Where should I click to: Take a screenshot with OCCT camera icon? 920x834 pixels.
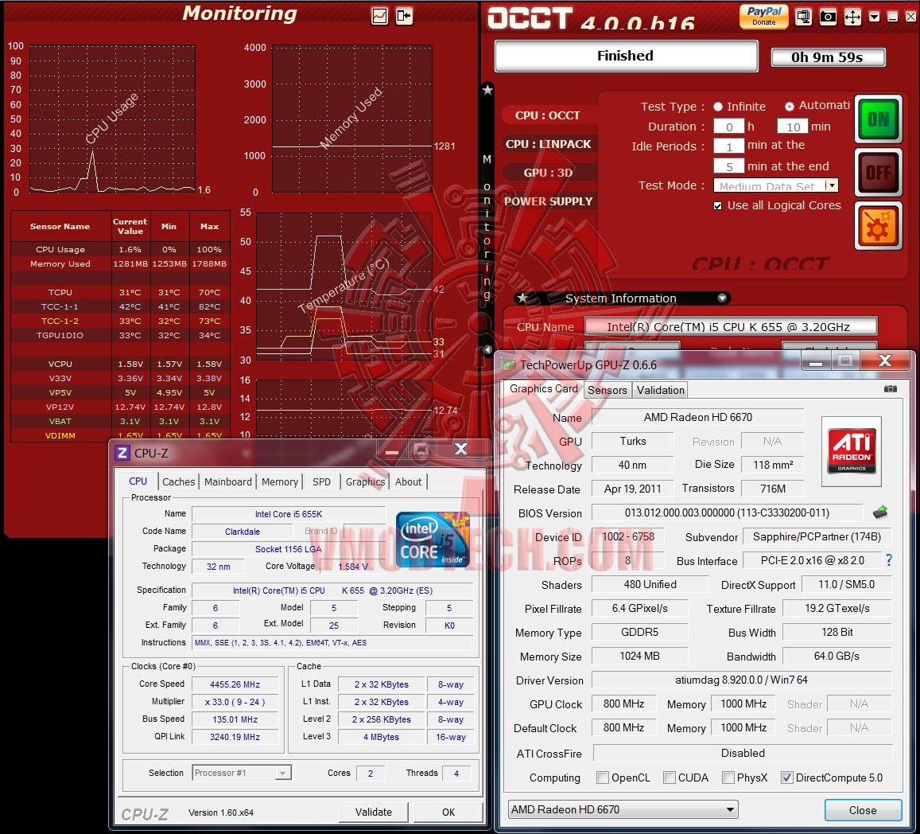[x=828, y=17]
